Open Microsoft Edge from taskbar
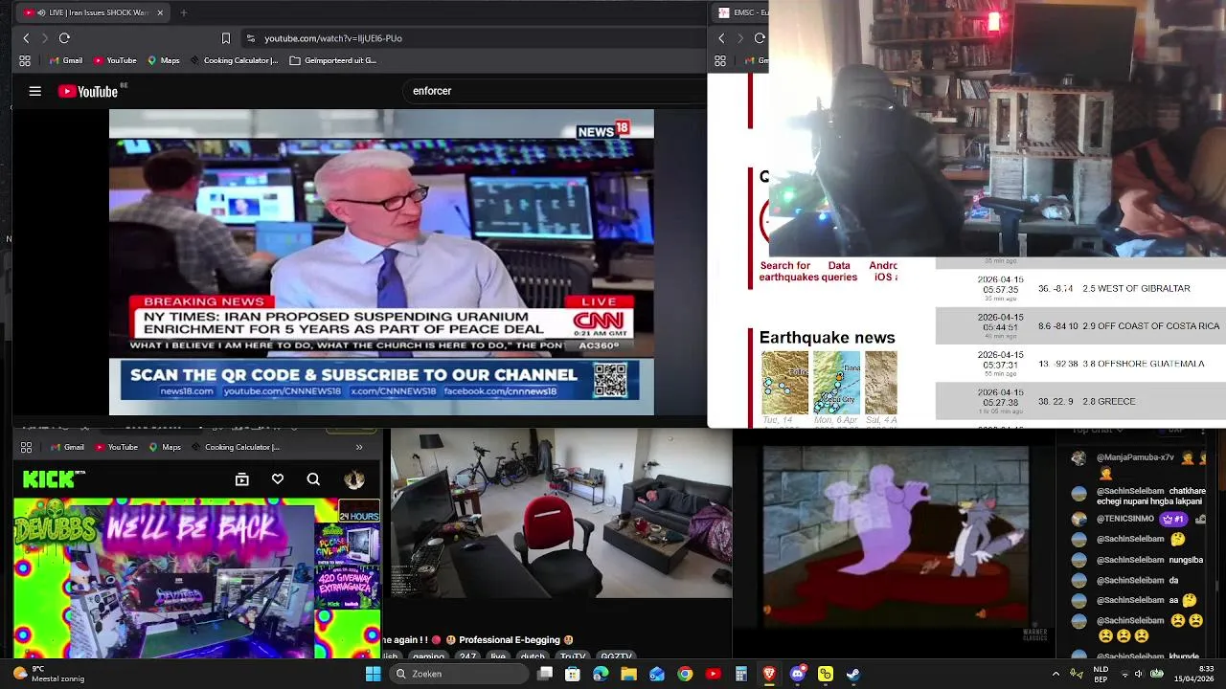The width and height of the screenshot is (1226, 689). pos(601,674)
